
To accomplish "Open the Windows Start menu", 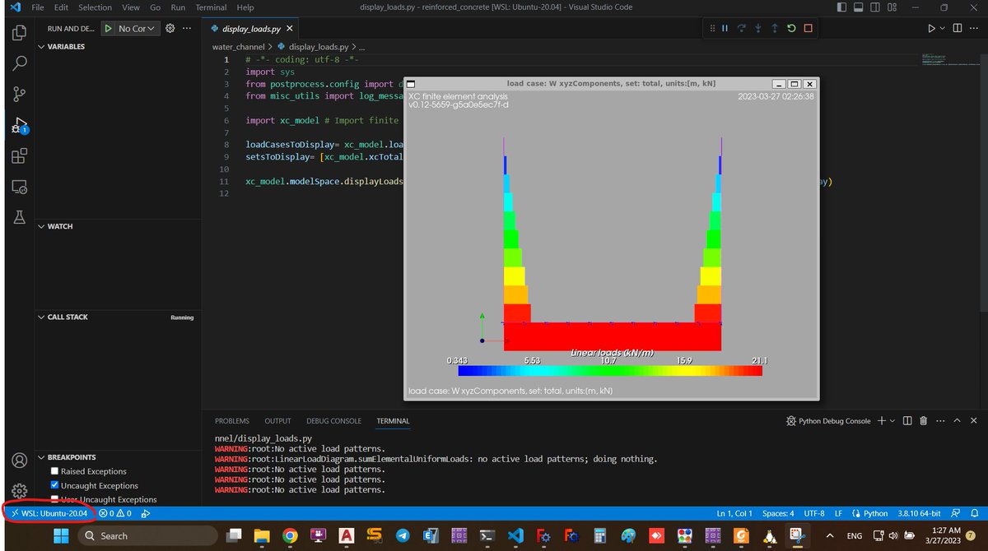I will pos(62,535).
